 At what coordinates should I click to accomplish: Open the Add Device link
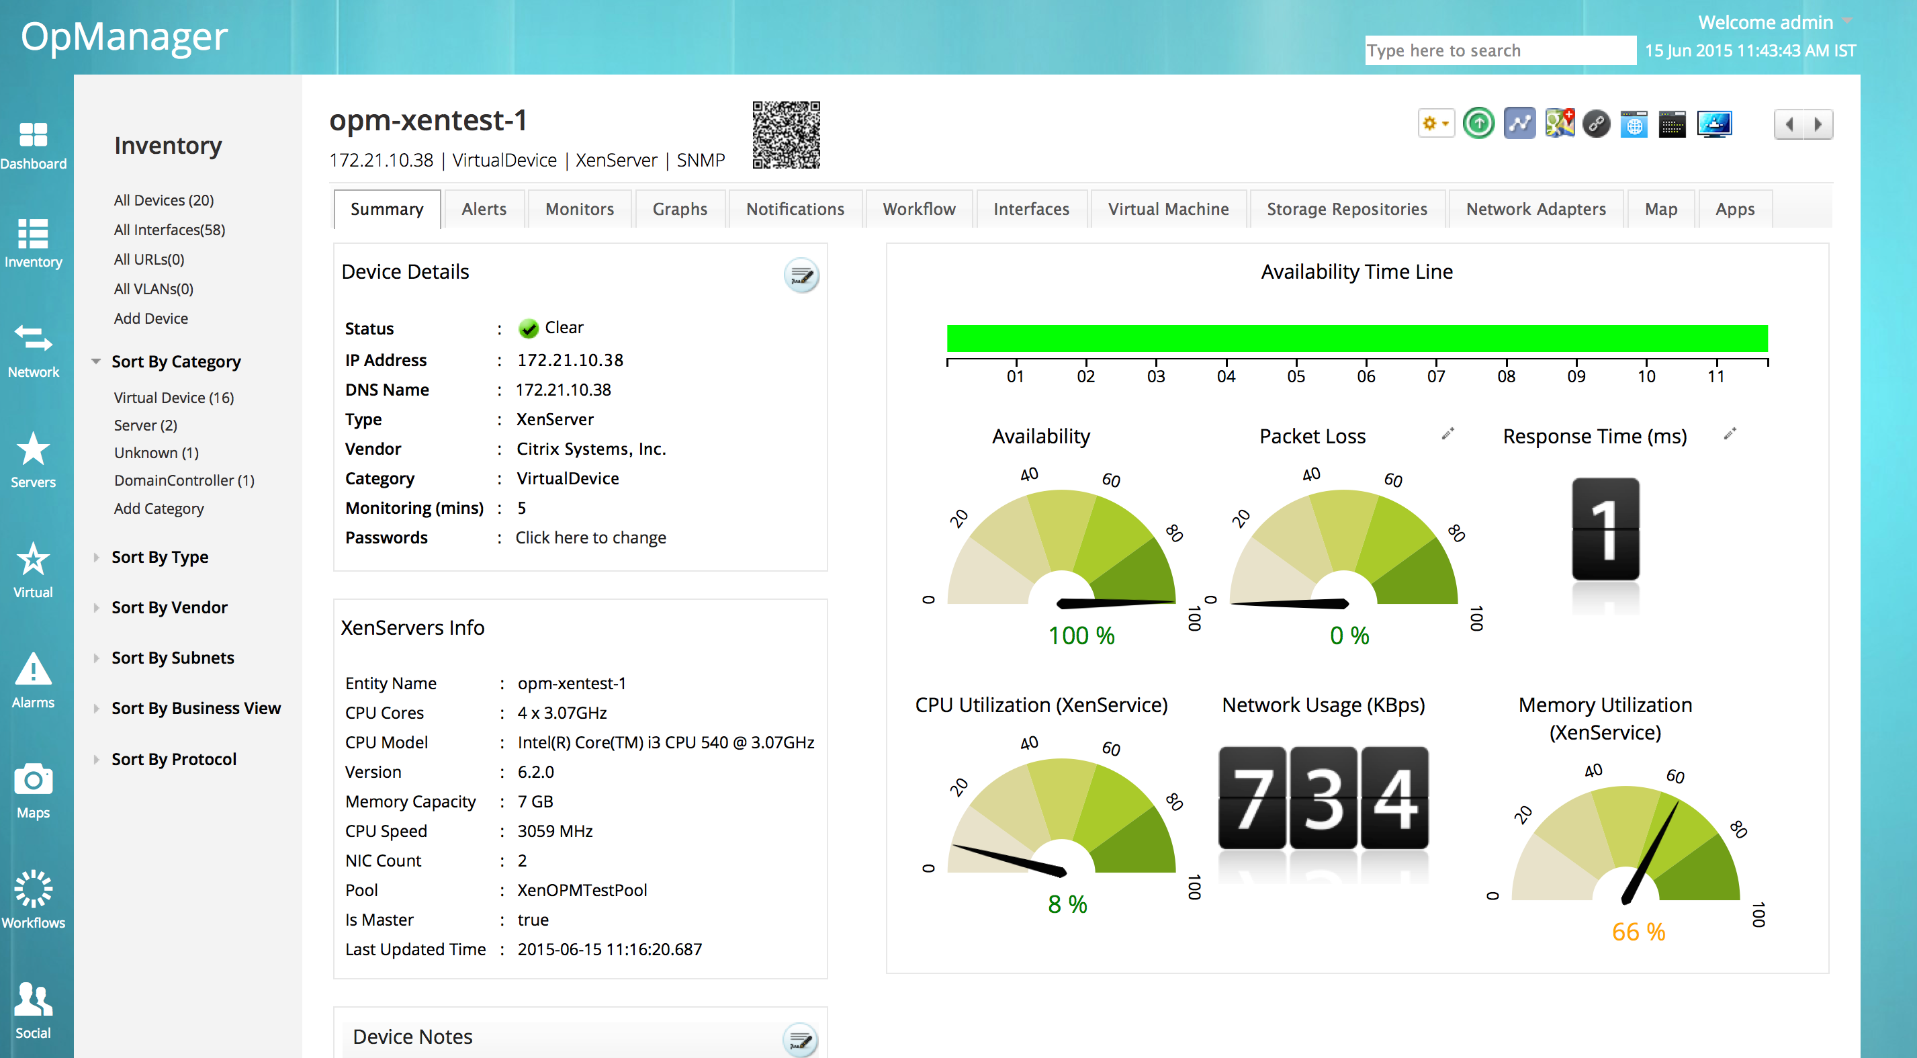[150, 318]
